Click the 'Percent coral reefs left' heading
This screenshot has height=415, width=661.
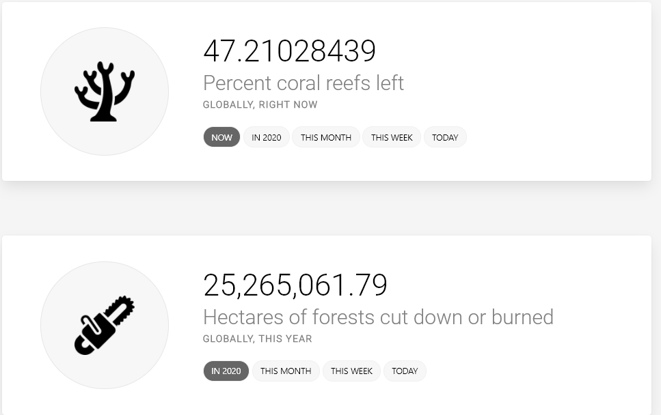point(303,83)
